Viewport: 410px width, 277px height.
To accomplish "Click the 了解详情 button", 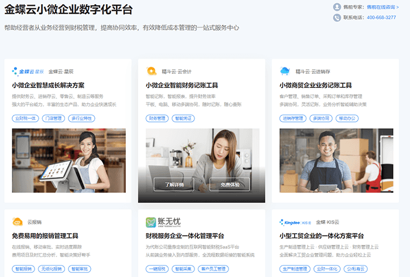I will tap(174, 184).
